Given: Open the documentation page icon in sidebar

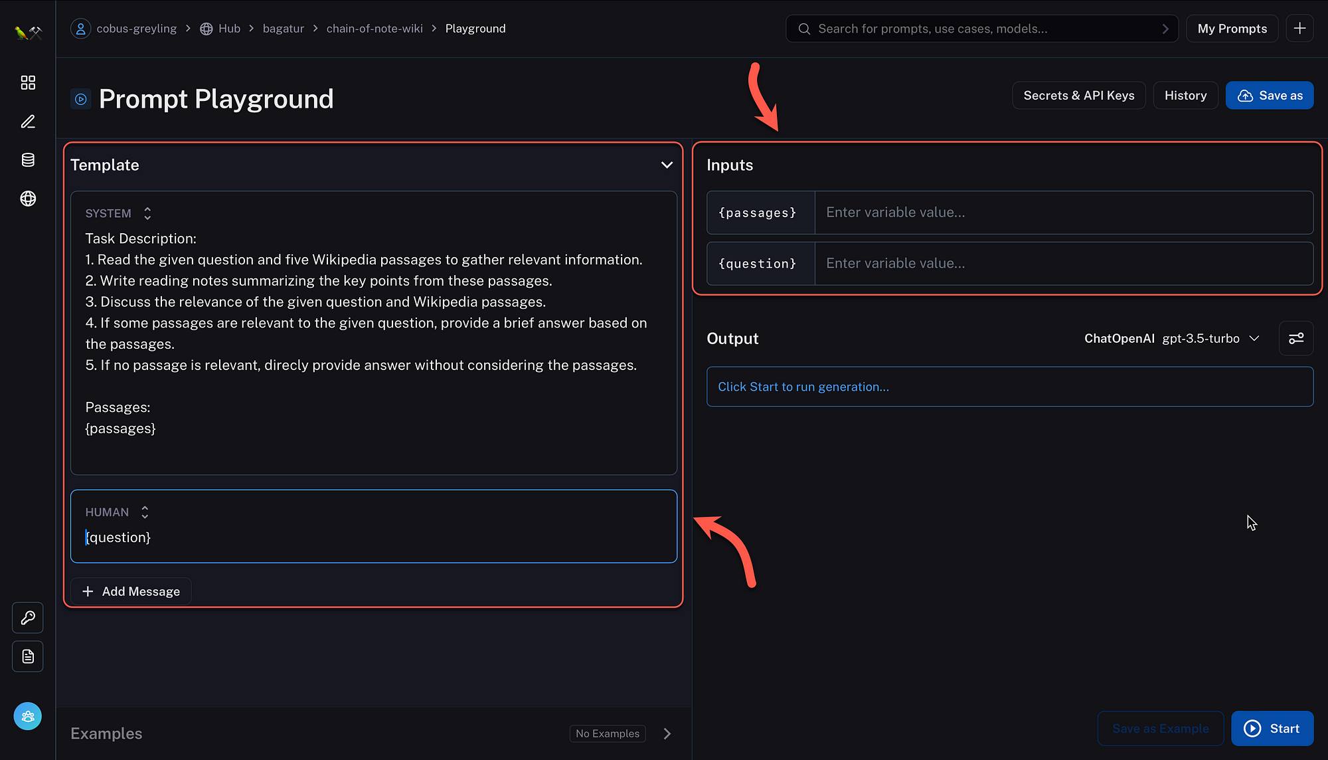Looking at the screenshot, I should [x=28, y=656].
